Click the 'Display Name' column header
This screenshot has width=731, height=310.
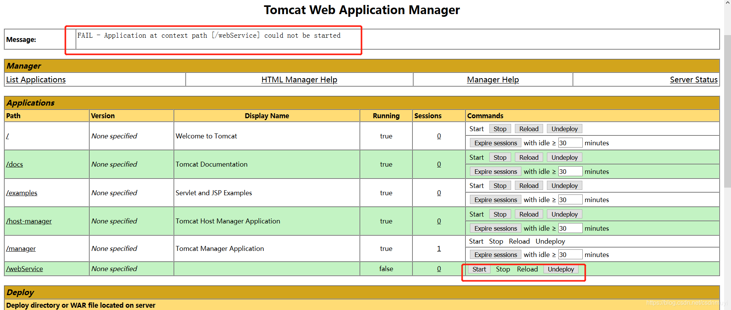pos(267,116)
